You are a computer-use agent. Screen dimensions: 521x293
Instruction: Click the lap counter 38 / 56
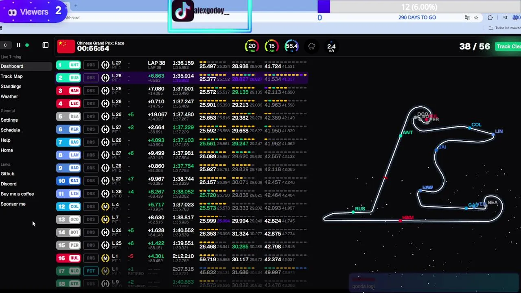pyautogui.click(x=475, y=46)
